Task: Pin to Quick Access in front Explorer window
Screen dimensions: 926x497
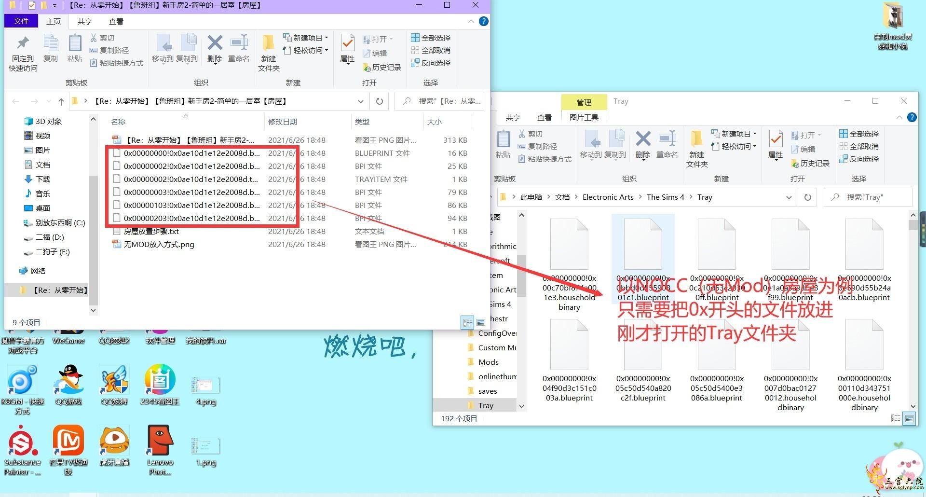Action: pyautogui.click(x=23, y=54)
